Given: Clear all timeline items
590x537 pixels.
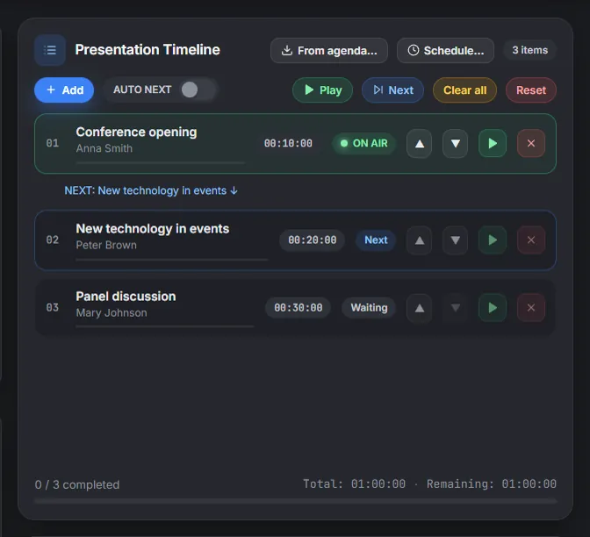Looking at the screenshot, I should tap(464, 89).
